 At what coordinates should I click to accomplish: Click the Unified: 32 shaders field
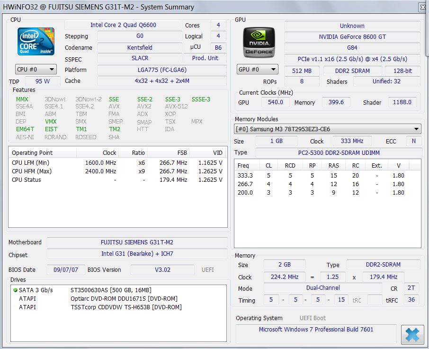tap(386, 81)
